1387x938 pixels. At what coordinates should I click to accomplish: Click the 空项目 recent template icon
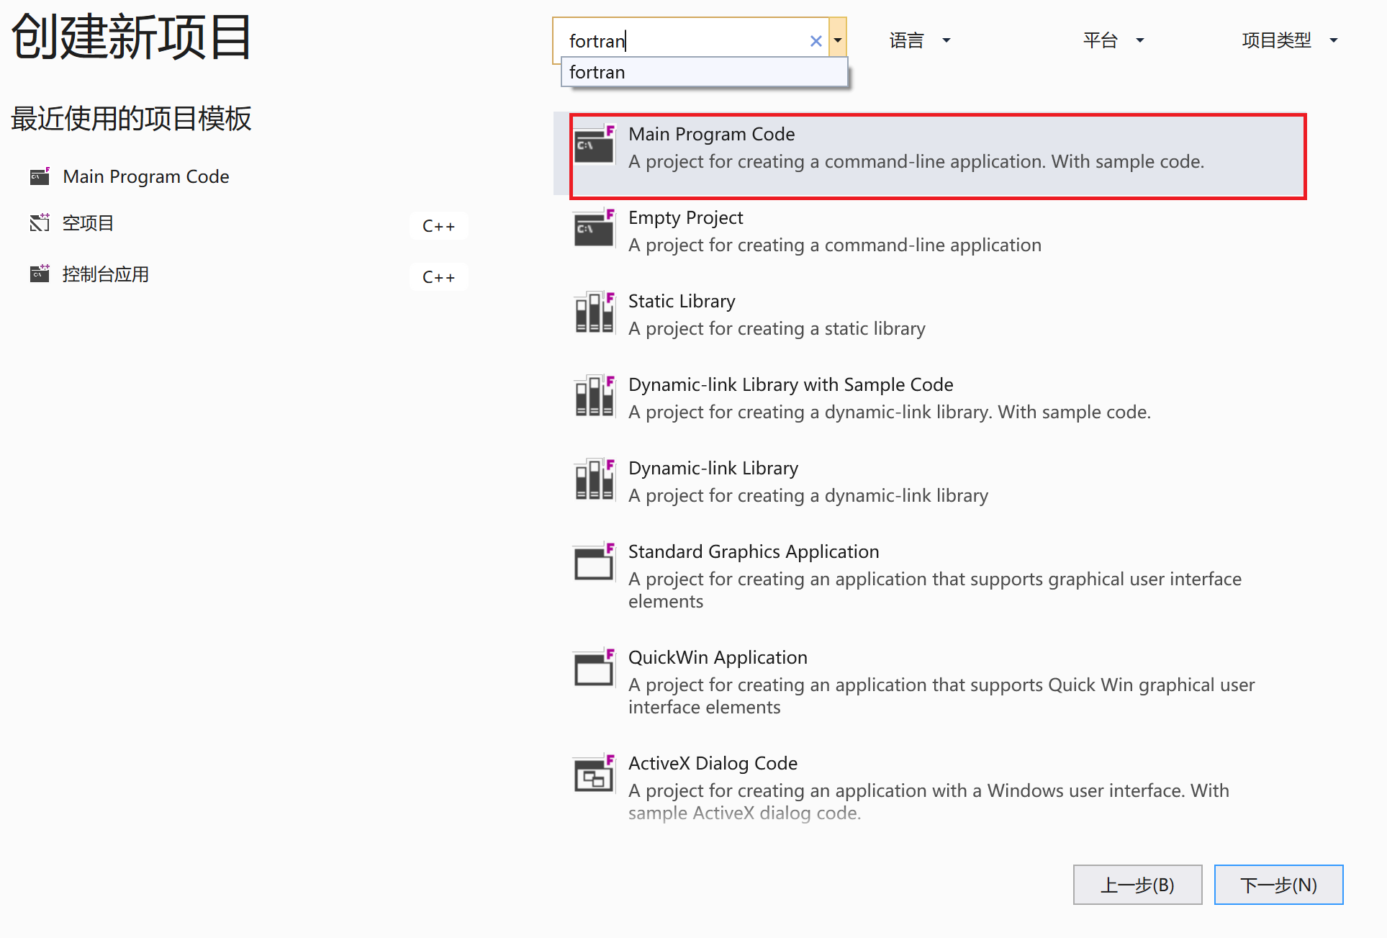[x=40, y=223]
